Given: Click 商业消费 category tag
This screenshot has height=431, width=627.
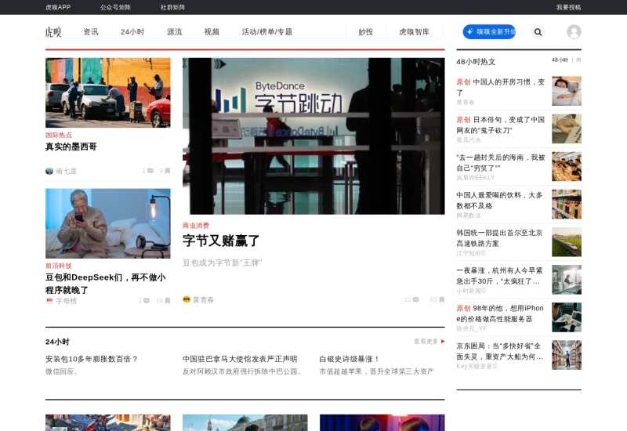Looking at the screenshot, I should [195, 226].
